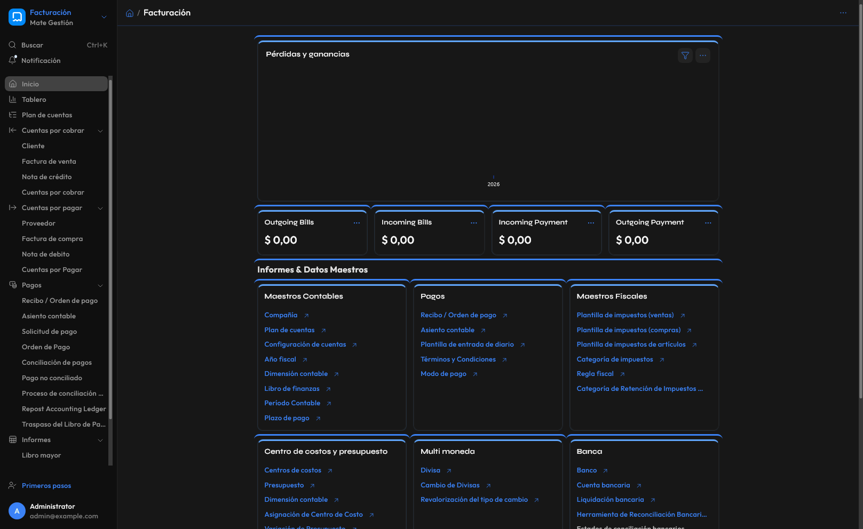Image resolution: width=863 pixels, height=529 pixels.
Task: Open Categoría de impuestos link
Action: [x=615, y=359]
